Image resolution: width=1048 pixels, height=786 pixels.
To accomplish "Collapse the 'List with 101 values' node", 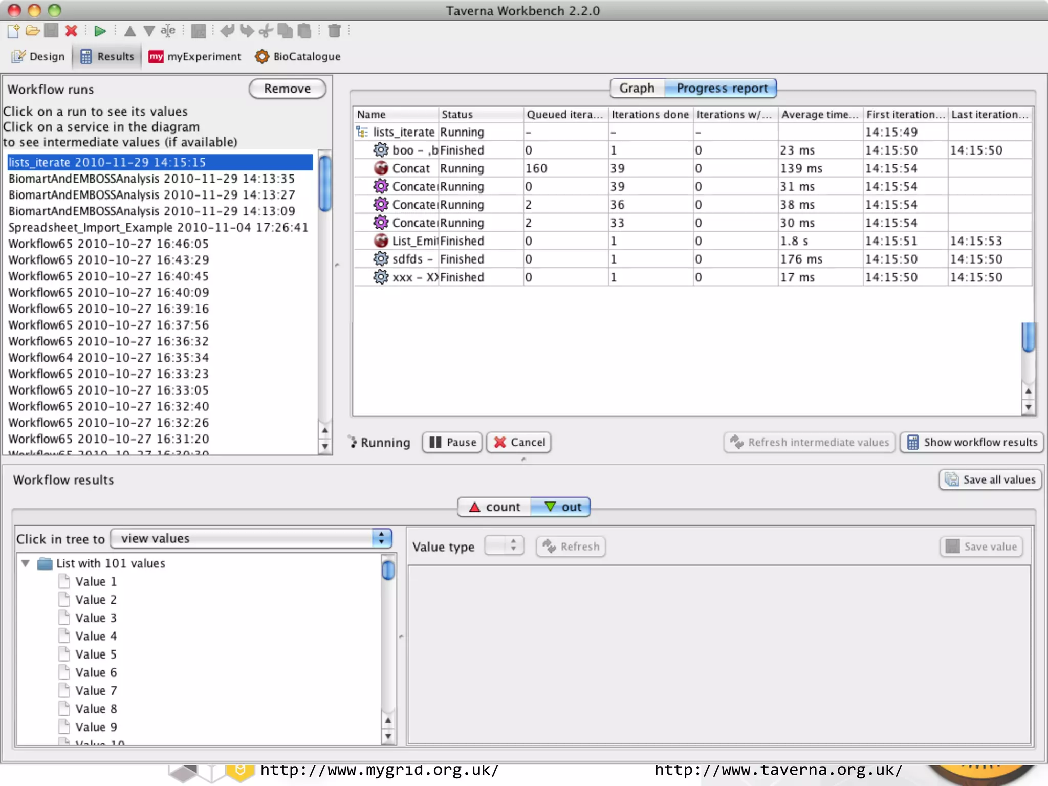I will click(x=25, y=563).
